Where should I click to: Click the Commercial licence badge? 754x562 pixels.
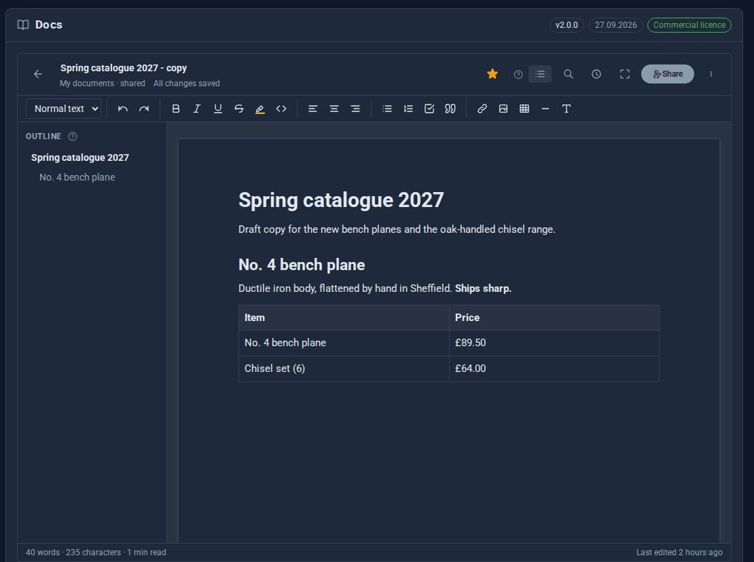click(689, 25)
